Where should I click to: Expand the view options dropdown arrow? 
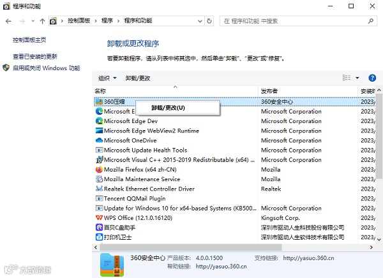357,78
